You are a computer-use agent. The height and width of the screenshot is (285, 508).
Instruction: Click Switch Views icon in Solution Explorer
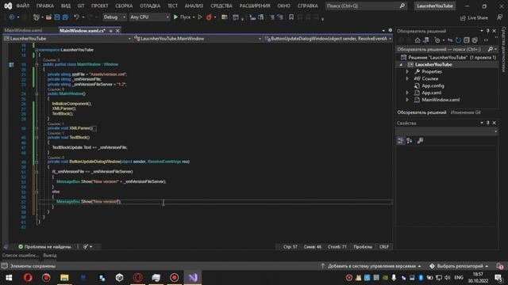click(x=426, y=40)
